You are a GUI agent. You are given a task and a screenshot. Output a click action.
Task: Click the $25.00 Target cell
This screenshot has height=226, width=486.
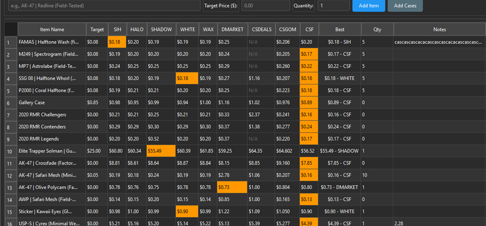point(97,151)
